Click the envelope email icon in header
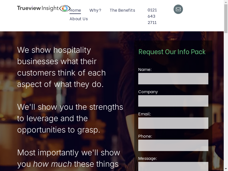The image size is (228, 171). click(x=178, y=9)
